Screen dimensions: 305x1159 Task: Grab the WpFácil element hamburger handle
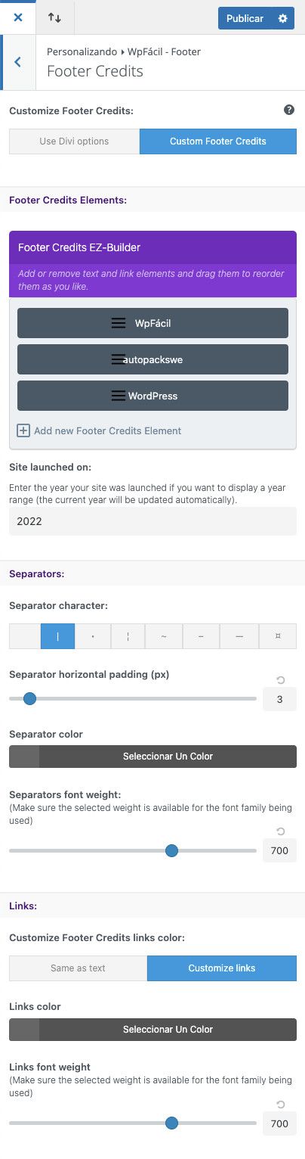point(119,323)
